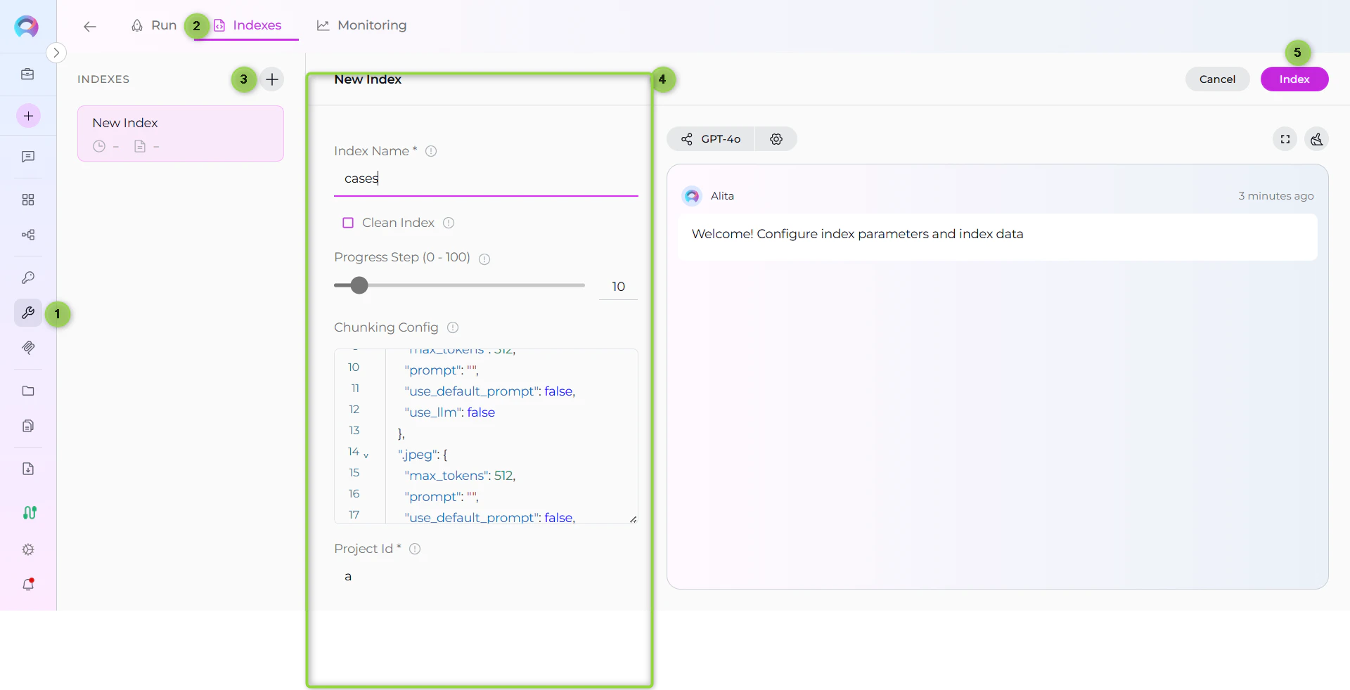The image size is (1350, 690).
Task: Click the Cancel button
Action: 1217,79
